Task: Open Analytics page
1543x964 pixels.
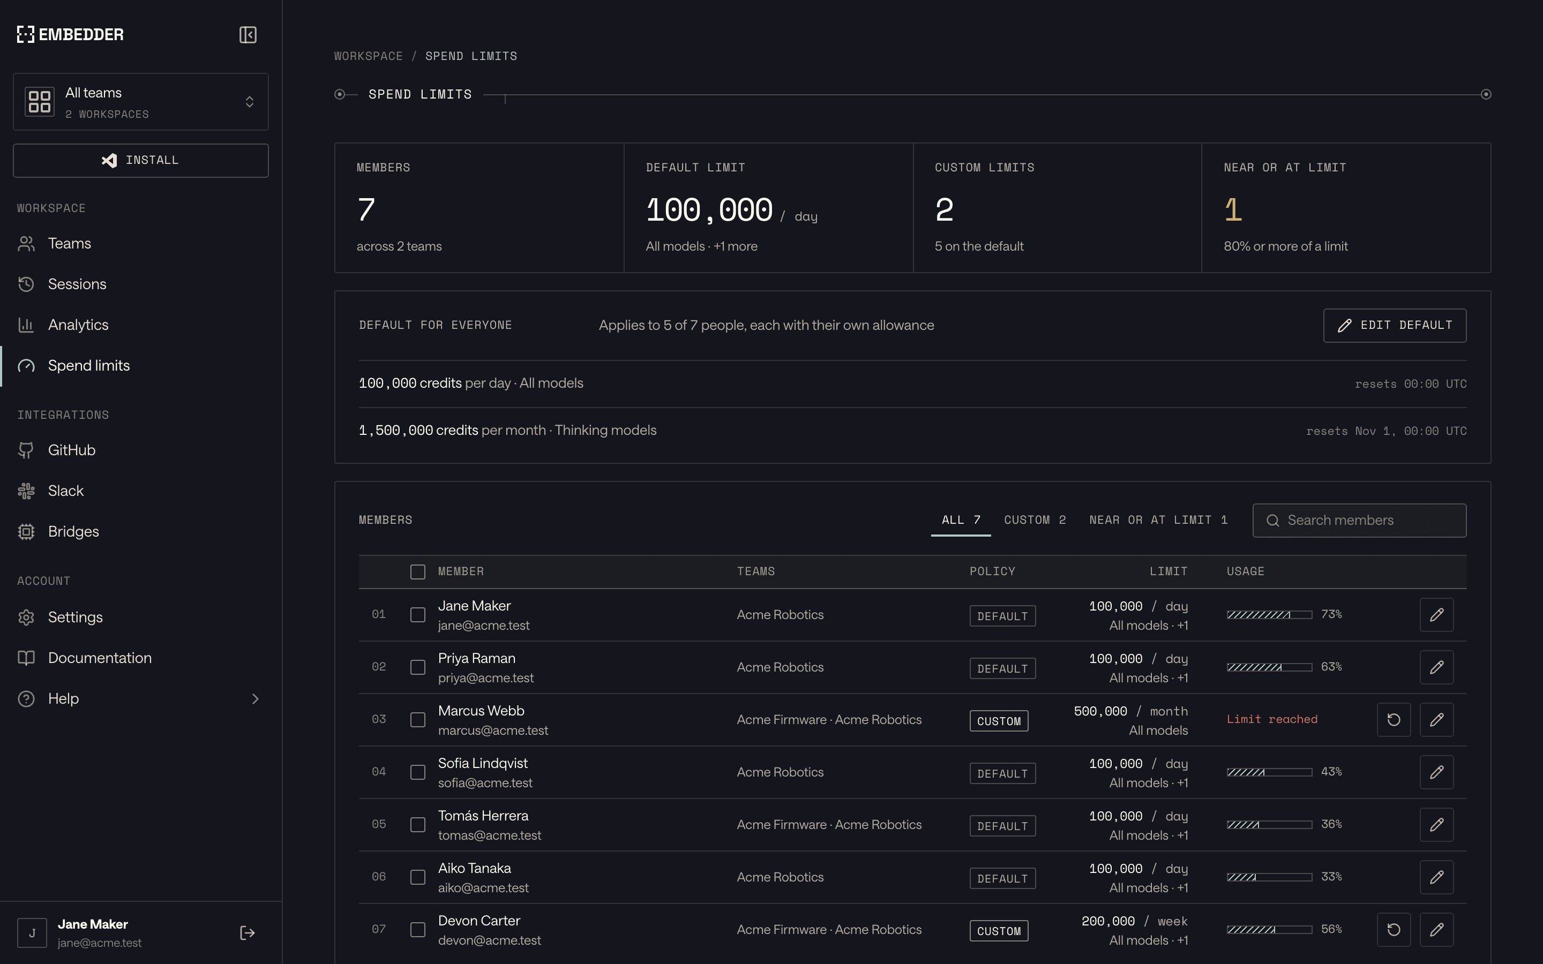Action: [x=141, y=325]
